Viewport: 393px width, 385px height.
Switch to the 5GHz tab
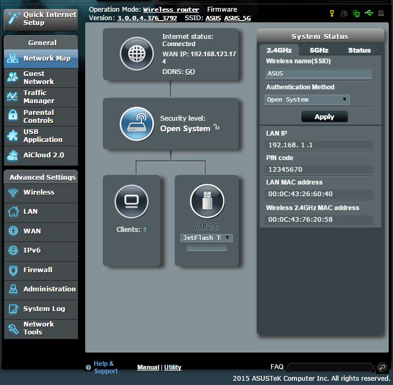[319, 50]
